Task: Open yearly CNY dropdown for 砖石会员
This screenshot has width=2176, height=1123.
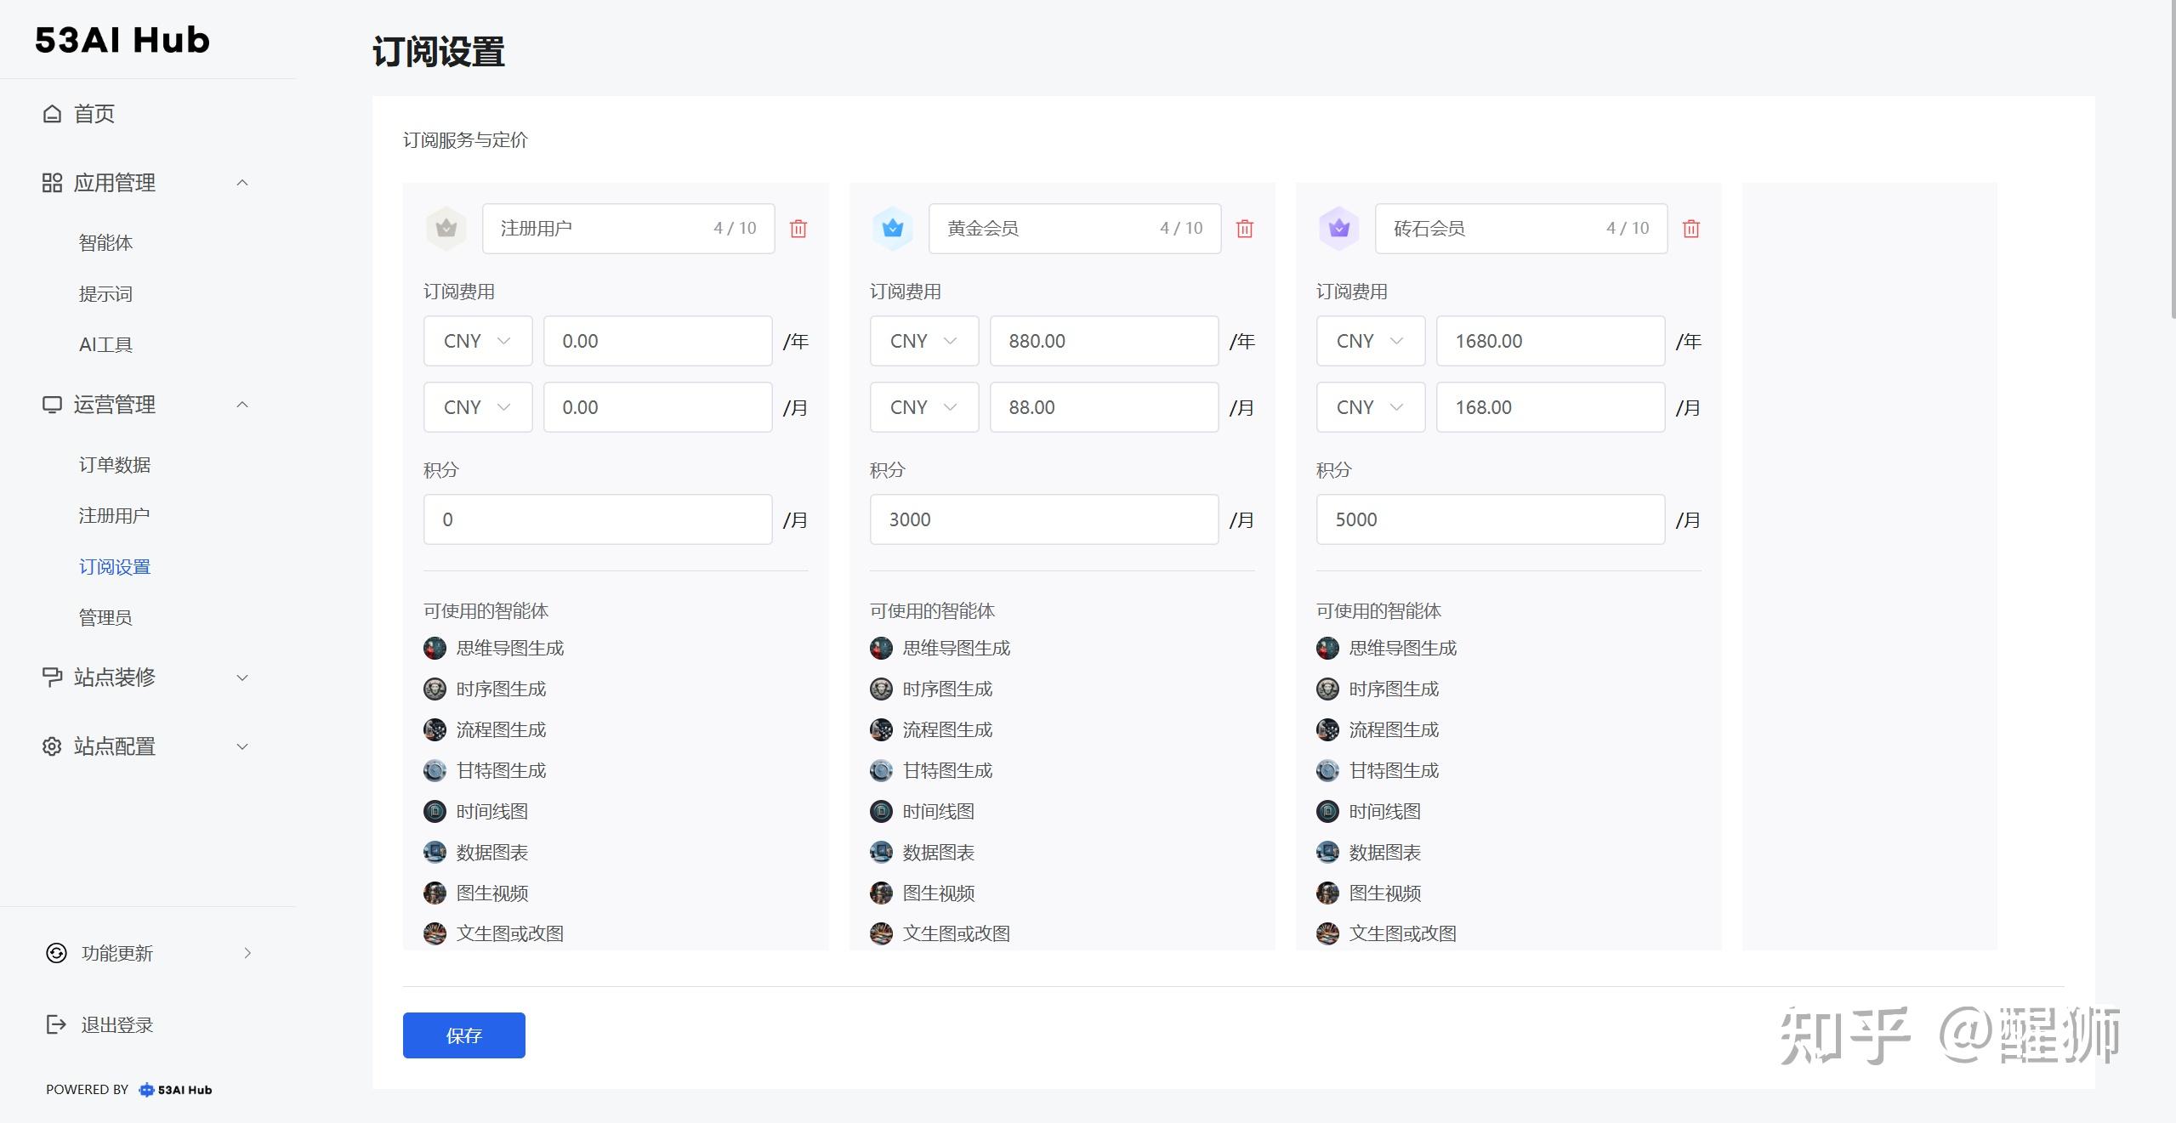Action: click(x=1370, y=341)
